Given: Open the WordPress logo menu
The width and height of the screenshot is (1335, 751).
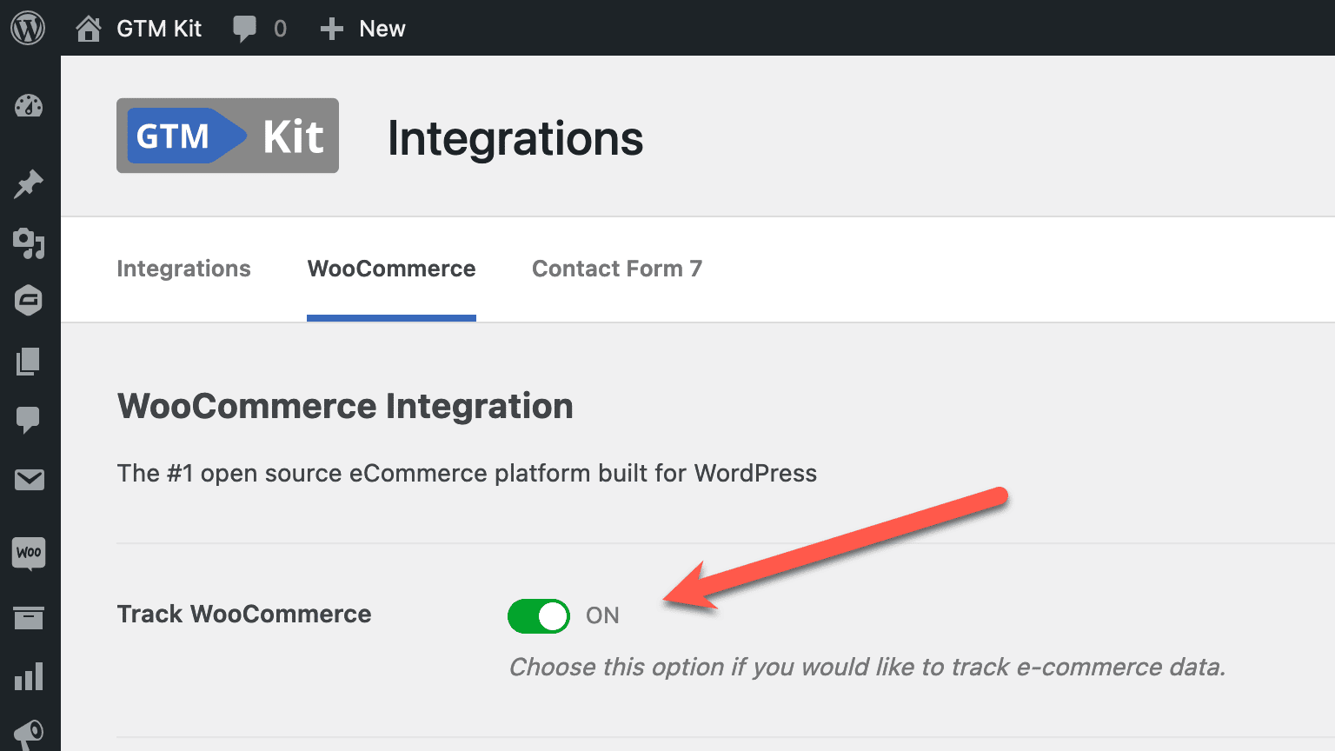Looking at the screenshot, I should (28, 28).
